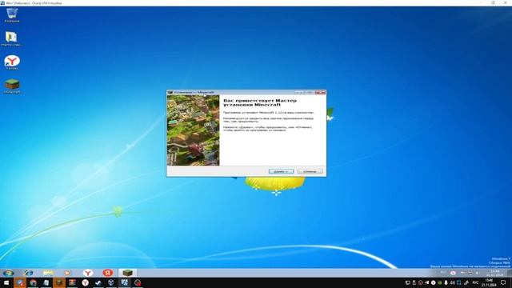Open the folder icon on the desktop
Viewport: 512px width, 288px height.
pyautogui.click(x=11, y=38)
